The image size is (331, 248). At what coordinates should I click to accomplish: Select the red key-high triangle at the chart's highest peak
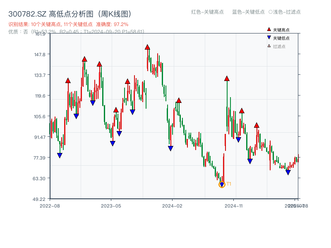147,47
